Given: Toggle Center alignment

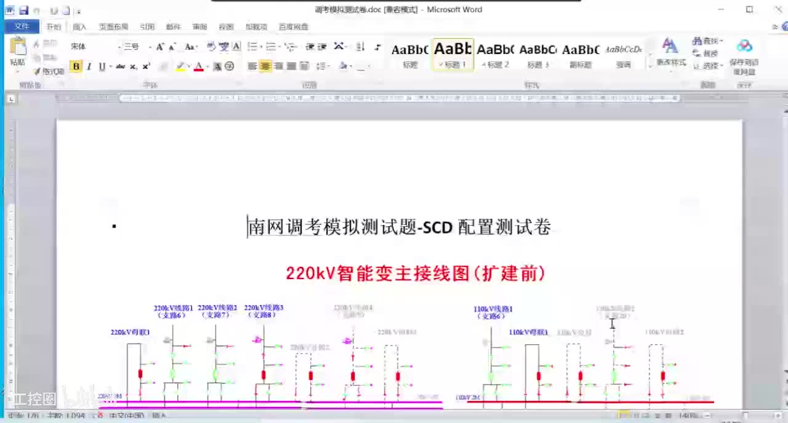Looking at the screenshot, I should [x=265, y=66].
